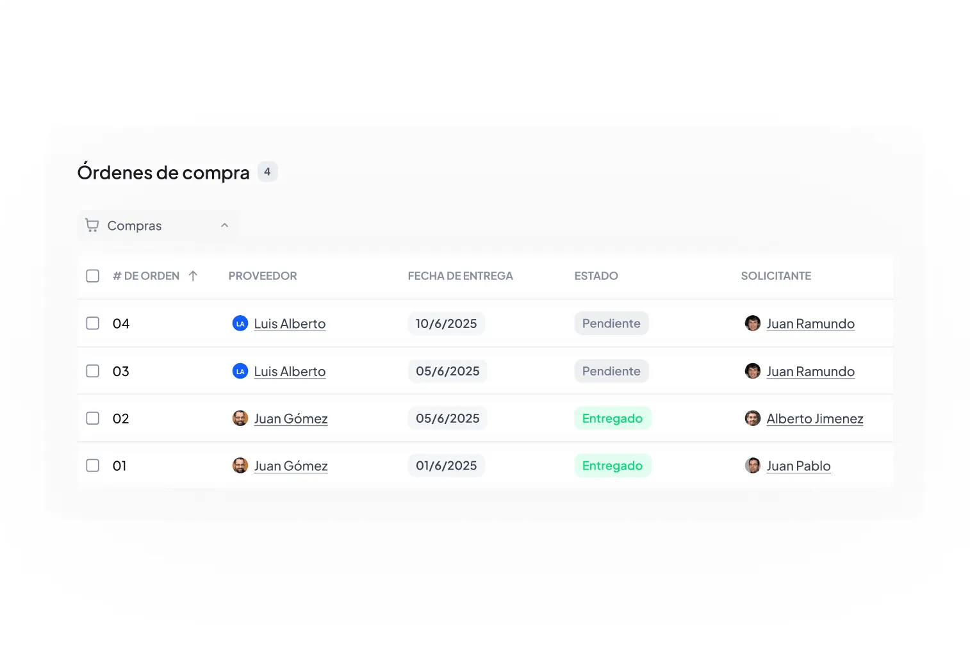Check the box for order 02
The width and height of the screenshot is (970, 647).
93,418
